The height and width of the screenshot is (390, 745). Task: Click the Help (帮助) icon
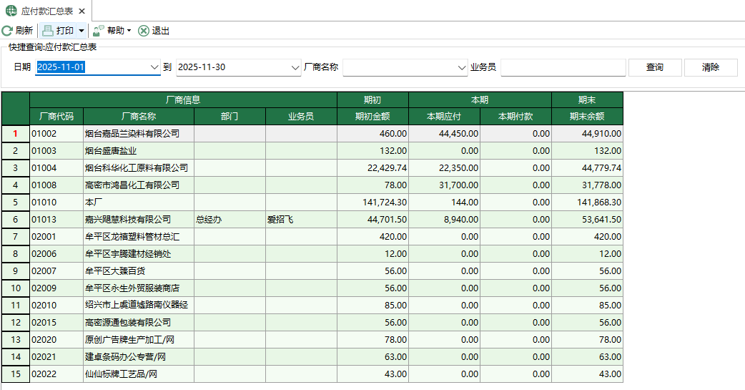(99, 31)
